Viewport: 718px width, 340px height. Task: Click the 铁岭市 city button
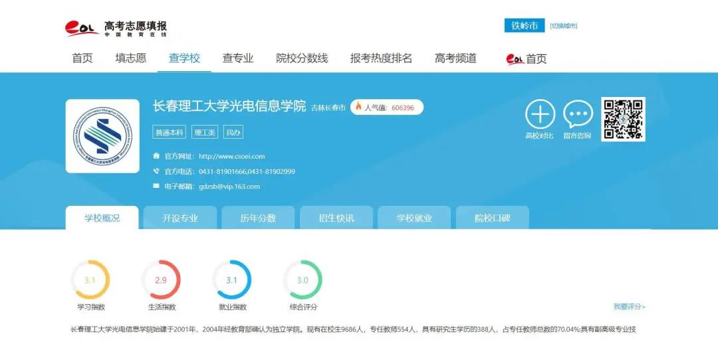click(x=525, y=25)
